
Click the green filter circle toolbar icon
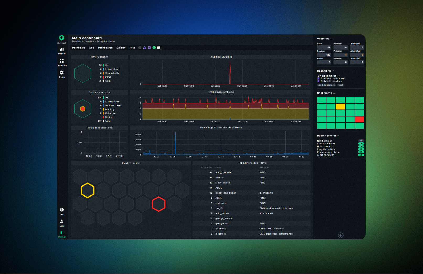click(x=154, y=48)
